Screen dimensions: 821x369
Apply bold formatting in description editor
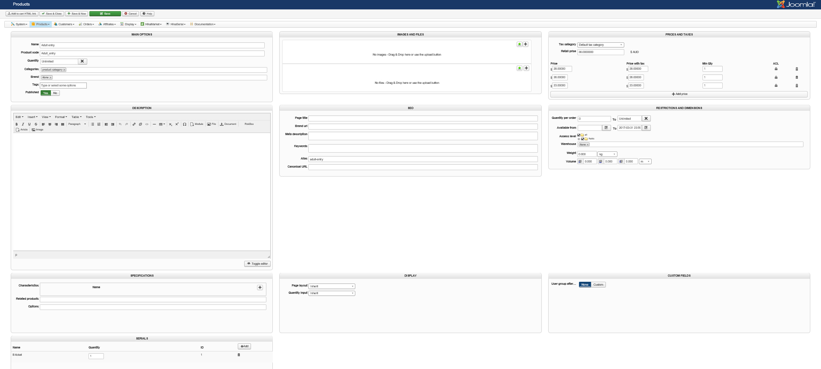tap(17, 124)
